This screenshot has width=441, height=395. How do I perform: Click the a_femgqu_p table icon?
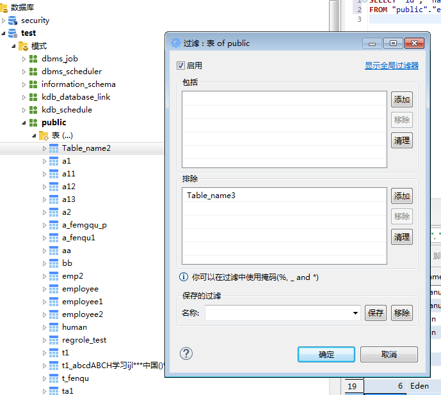[x=54, y=225]
